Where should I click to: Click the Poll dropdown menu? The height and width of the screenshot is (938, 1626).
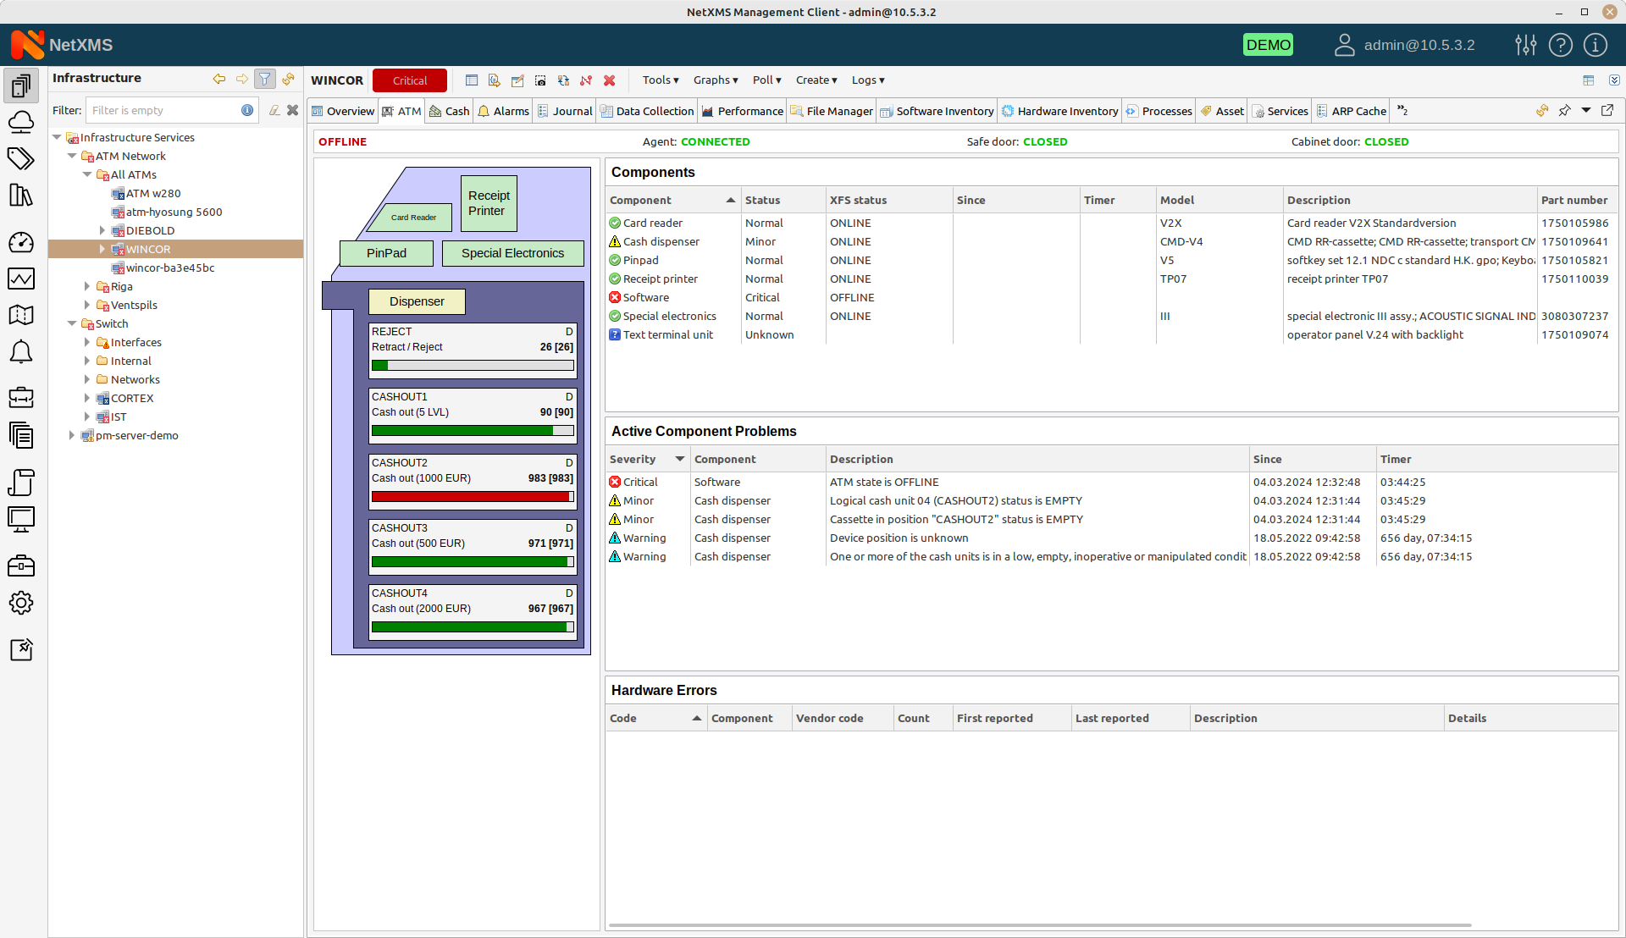766,80
